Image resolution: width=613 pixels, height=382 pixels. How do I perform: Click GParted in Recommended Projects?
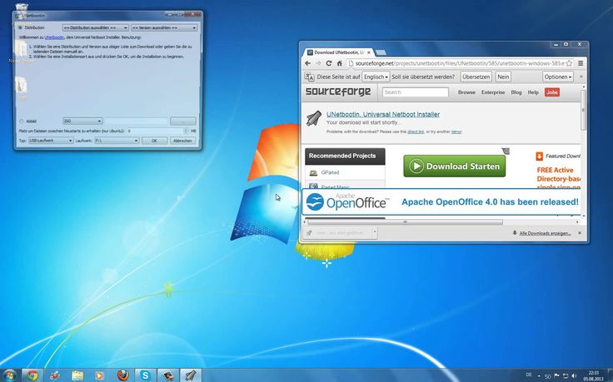(330, 172)
